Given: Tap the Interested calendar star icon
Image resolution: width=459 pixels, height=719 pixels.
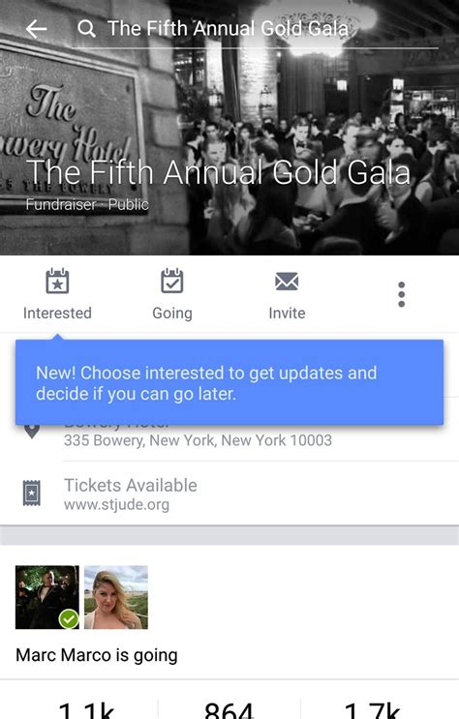Looking at the screenshot, I should (x=57, y=281).
